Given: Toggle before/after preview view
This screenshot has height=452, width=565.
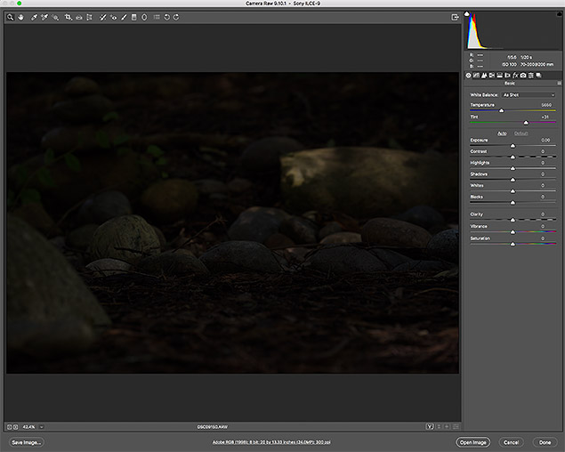Looking at the screenshot, I should tap(430, 427).
